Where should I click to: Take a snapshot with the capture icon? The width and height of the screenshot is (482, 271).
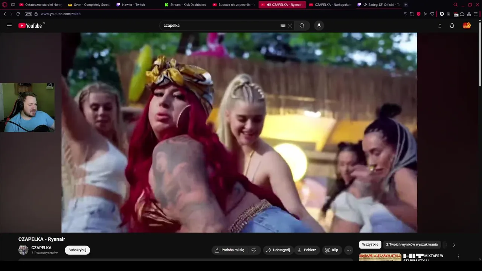412,14
